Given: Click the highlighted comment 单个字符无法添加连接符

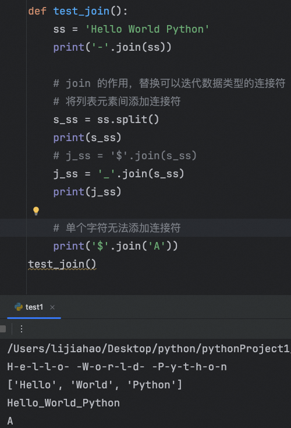Looking at the screenshot, I should [x=117, y=227].
